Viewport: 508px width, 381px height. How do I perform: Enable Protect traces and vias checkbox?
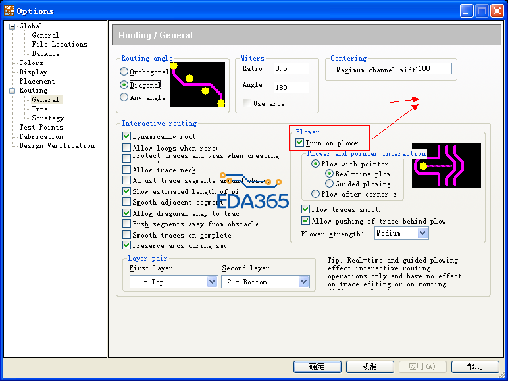click(127, 158)
